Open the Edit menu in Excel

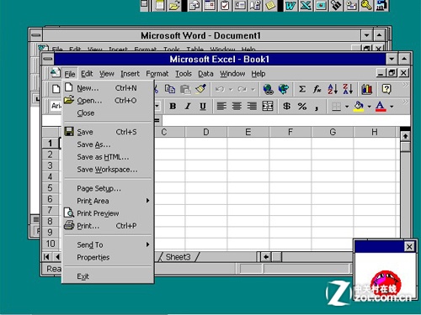pyautogui.click(x=87, y=74)
